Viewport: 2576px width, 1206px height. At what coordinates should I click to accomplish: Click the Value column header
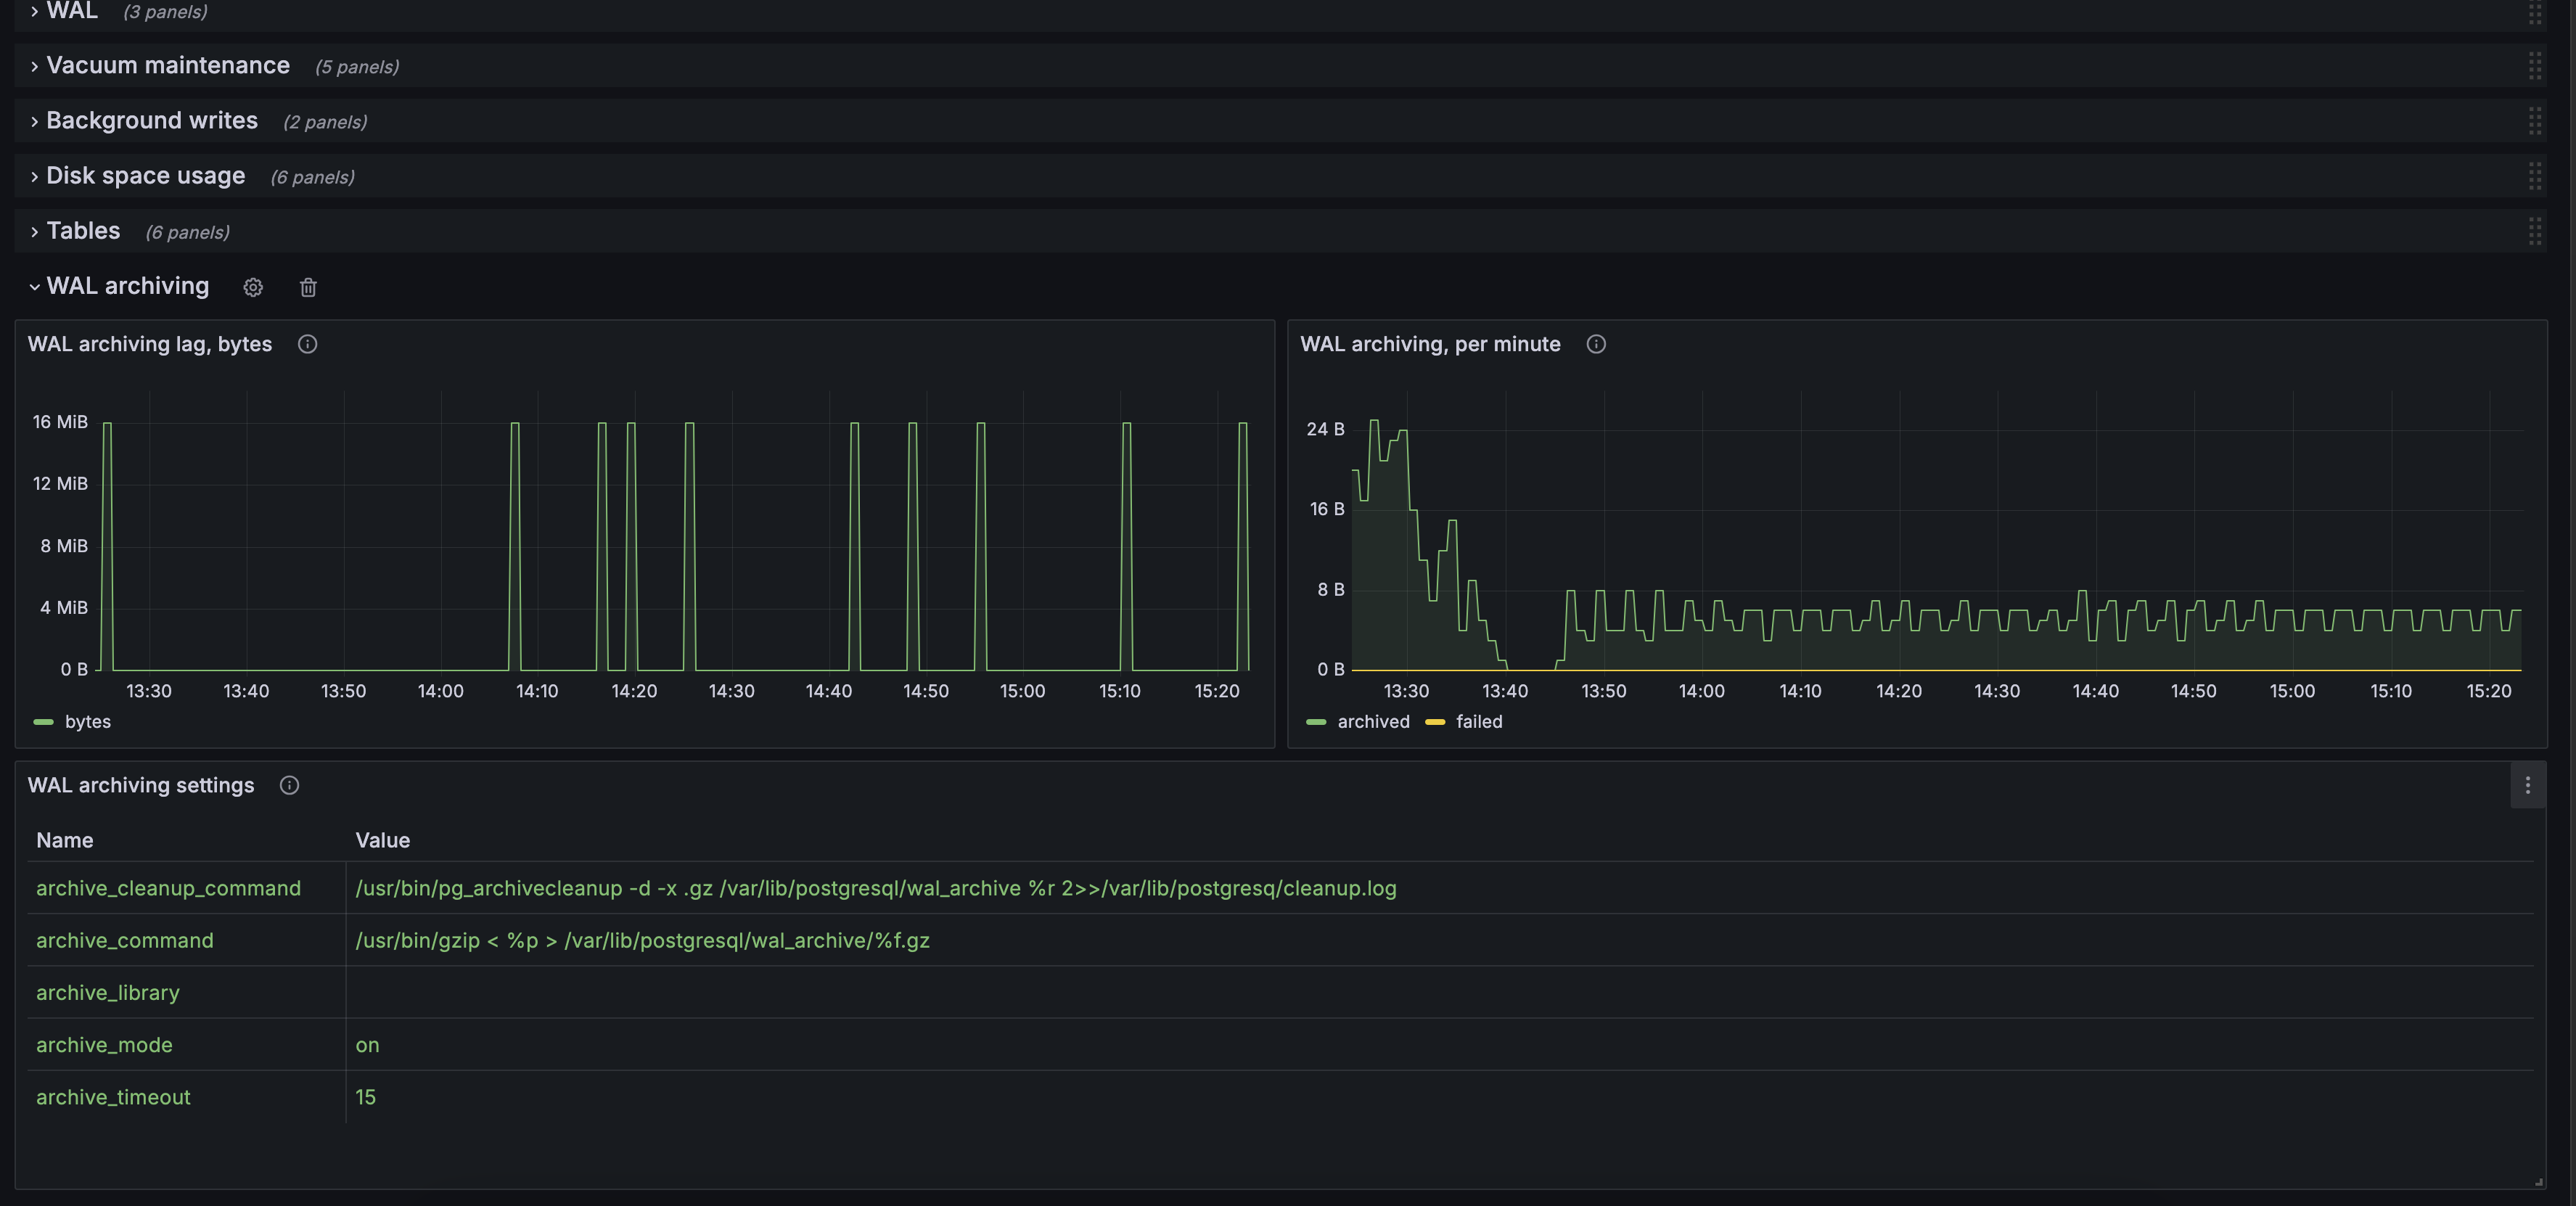[382, 840]
